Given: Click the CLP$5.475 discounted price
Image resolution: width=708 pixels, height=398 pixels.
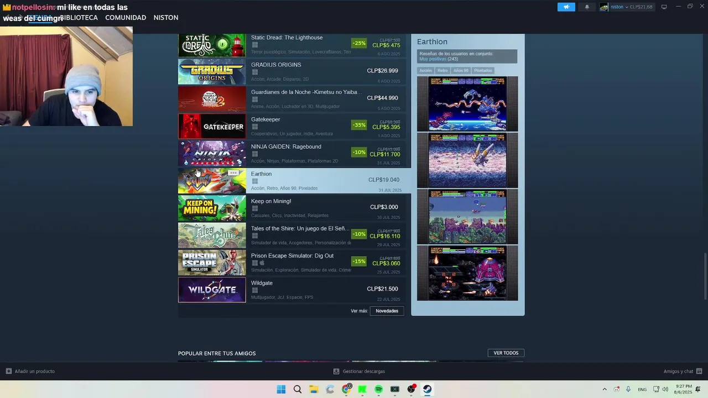Looking at the screenshot, I should 386,45.
